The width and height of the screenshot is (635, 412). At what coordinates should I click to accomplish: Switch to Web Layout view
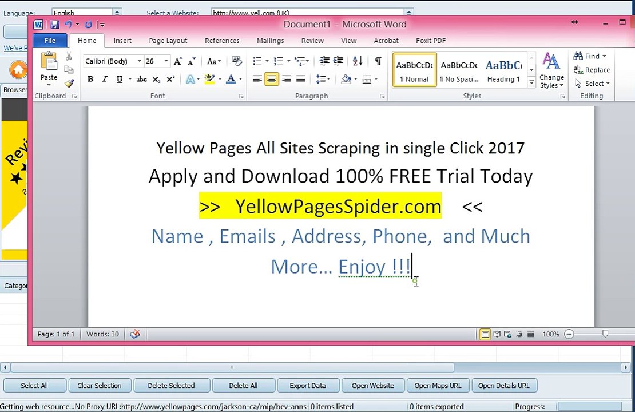pos(507,334)
